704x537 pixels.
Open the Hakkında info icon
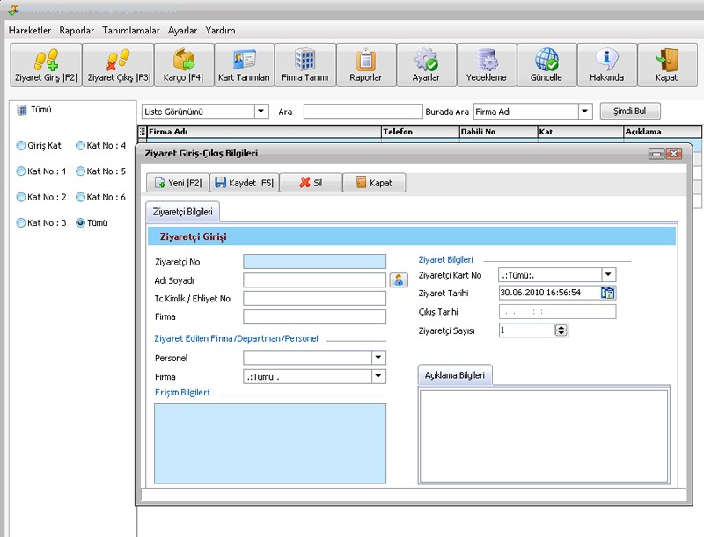point(606,65)
